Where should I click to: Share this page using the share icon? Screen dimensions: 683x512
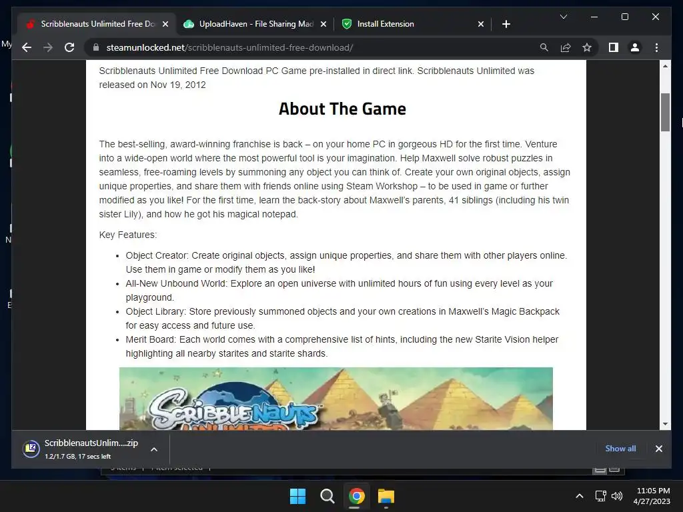(566, 47)
